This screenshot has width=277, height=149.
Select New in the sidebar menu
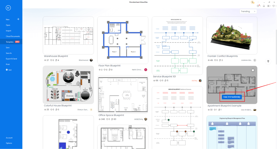[7, 20]
